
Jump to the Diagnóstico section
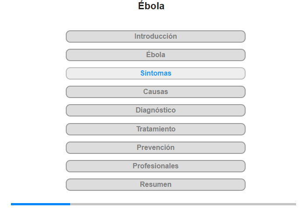[x=155, y=110]
